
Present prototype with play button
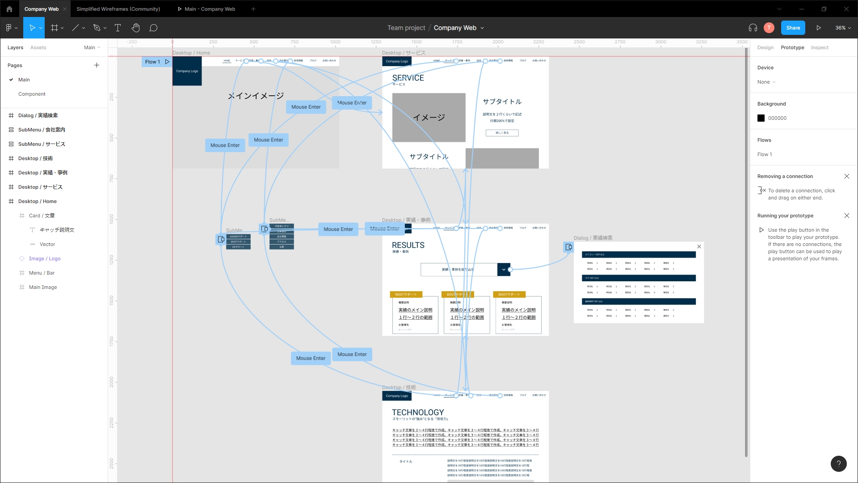(819, 28)
